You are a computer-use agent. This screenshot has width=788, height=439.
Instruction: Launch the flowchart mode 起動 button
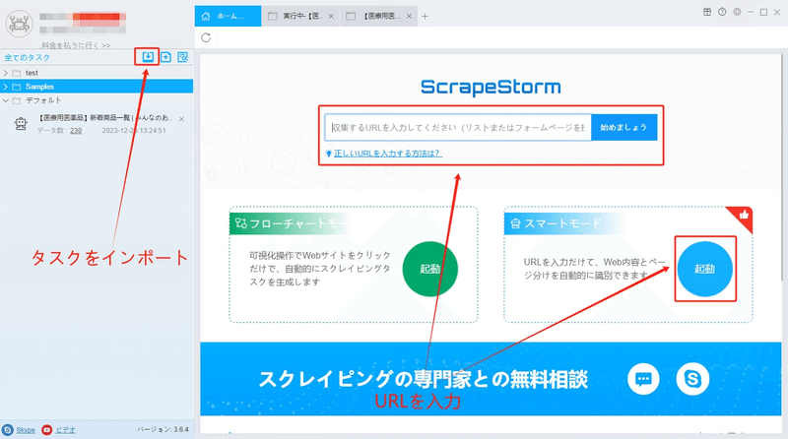pyautogui.click(x=430, y=269)
